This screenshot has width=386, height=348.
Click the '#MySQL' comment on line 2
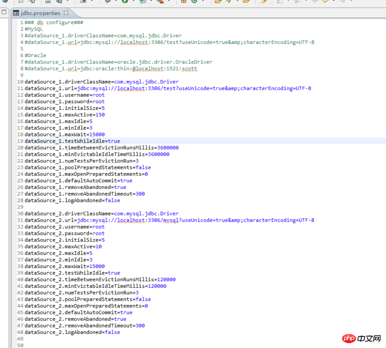tap(34, 29)
